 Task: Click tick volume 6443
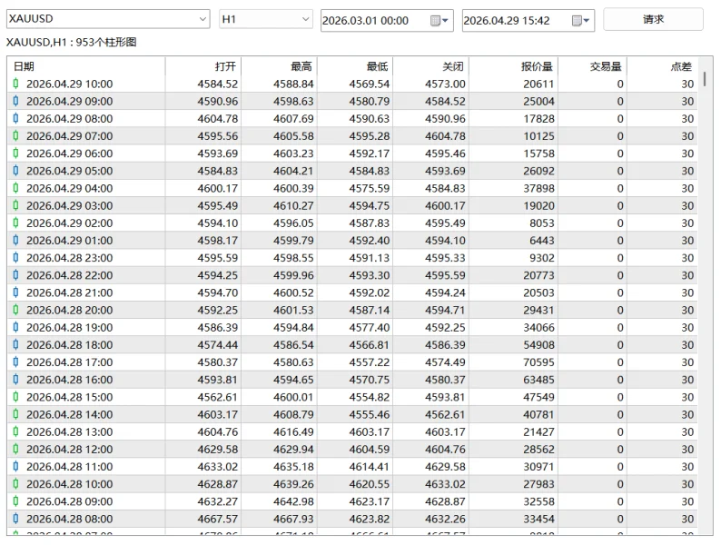pos(542,241)
